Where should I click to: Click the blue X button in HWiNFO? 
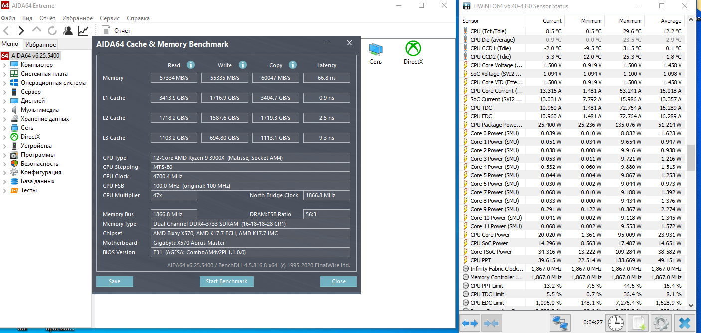(x=685, y=323)
